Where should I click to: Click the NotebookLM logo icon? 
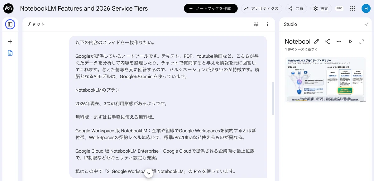pyautogui.click(x=9, y=8)
